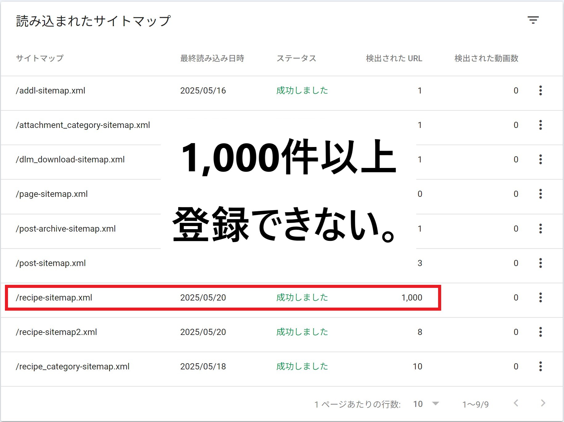The image size is (564, 422).
Task: Open more options for addl-sitemap.xml row
Action: tap(540, 90)
